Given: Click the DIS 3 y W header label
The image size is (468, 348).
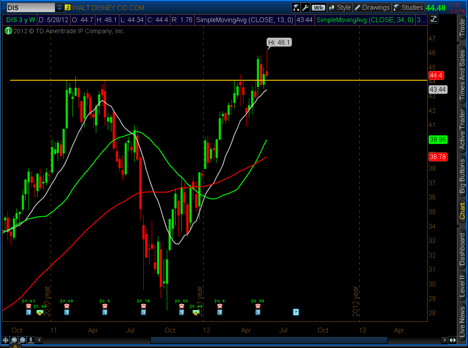Looking at the screenshot, I should tap(20, 20).
